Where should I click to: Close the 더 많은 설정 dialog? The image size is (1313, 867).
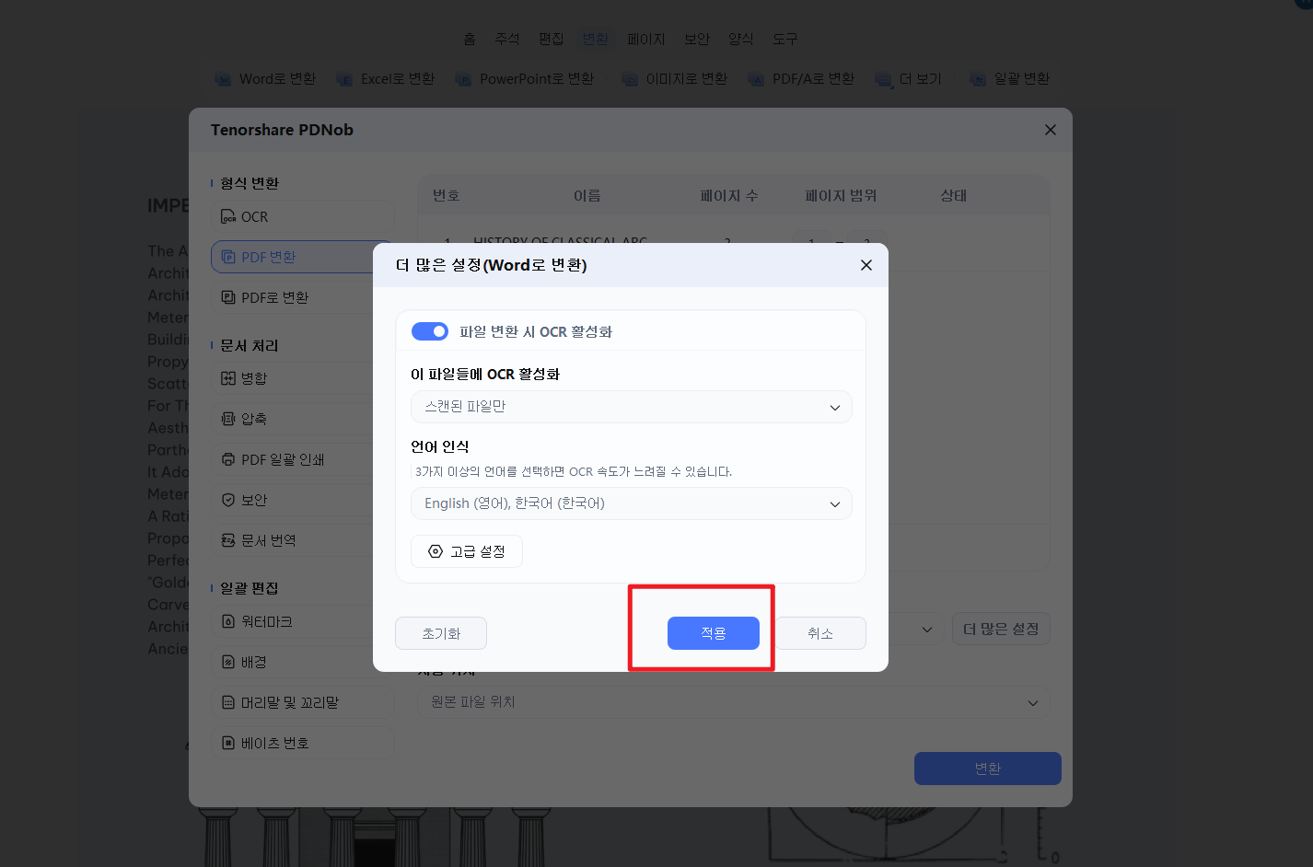pyautogui.click(x=866, y=265)
